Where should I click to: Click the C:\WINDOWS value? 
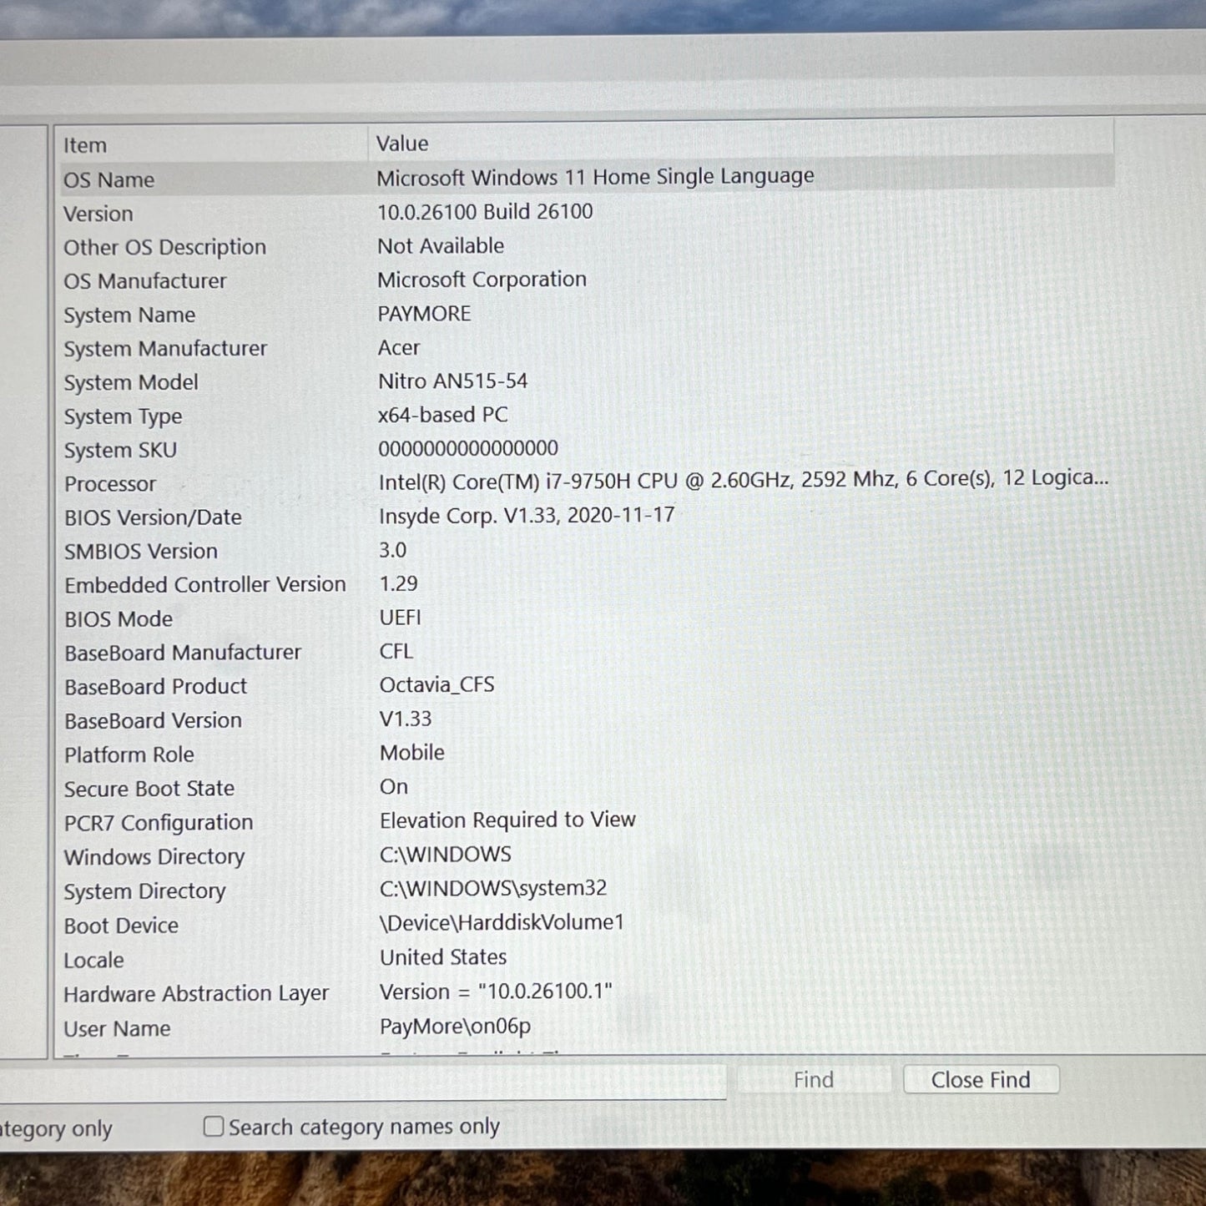(x=446, y=855)
